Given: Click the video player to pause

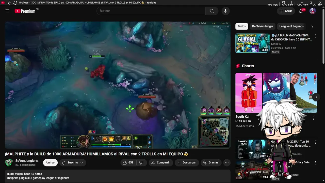Looking at the screenshot, I should (118, 85).
